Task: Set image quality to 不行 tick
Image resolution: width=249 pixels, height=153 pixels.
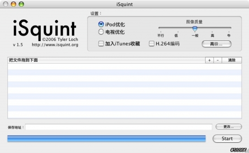Action: 161,32
